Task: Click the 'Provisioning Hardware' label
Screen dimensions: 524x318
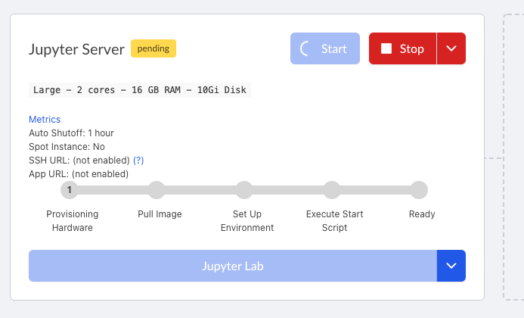Action: (x=72, y=221)
